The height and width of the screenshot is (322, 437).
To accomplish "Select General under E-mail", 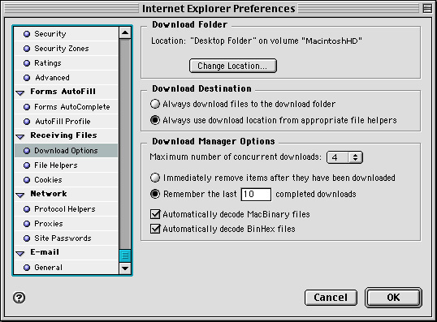I will [67, 268].
